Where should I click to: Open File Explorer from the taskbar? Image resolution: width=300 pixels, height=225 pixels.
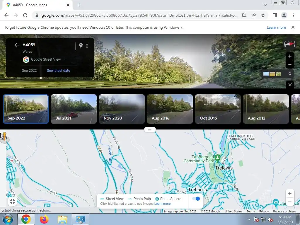(62, 219)
